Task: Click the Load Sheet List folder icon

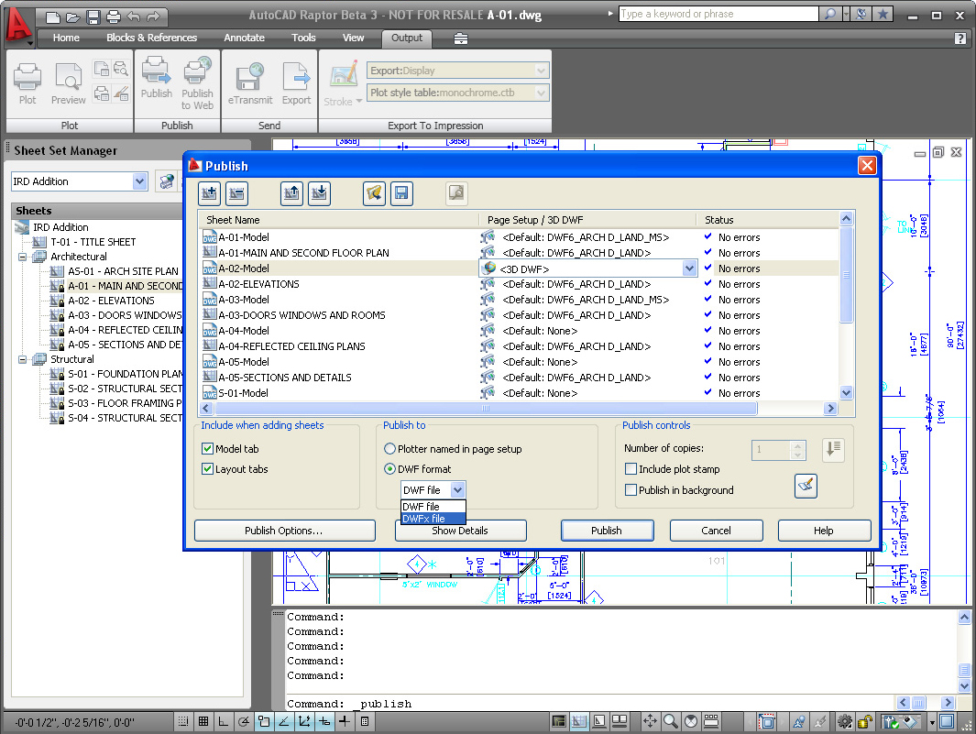Action: tap(374, 193)
